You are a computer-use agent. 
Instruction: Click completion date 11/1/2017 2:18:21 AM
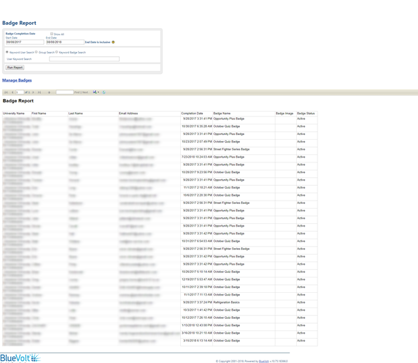click(x=198, y=188)
